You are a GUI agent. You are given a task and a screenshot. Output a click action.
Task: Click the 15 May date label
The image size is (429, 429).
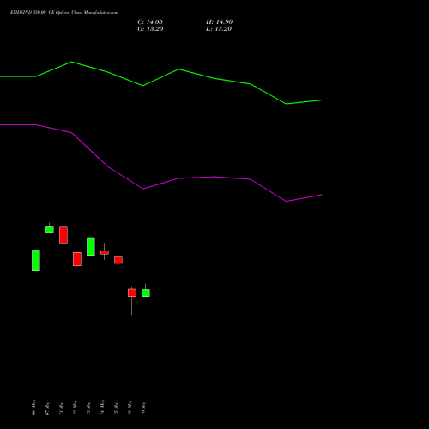116,408
